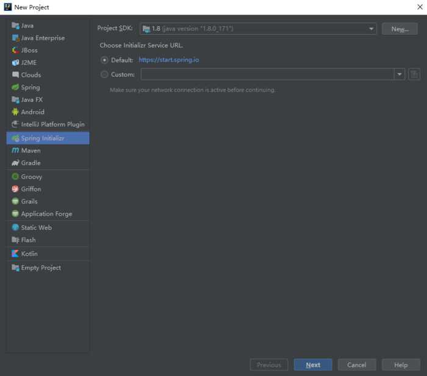Select Maven in the project list
Screen dimensions: 427x376
pyautogui.click(x=48, y=151)
